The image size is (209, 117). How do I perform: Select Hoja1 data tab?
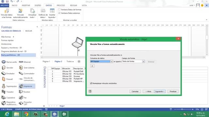tap(62, 106)
